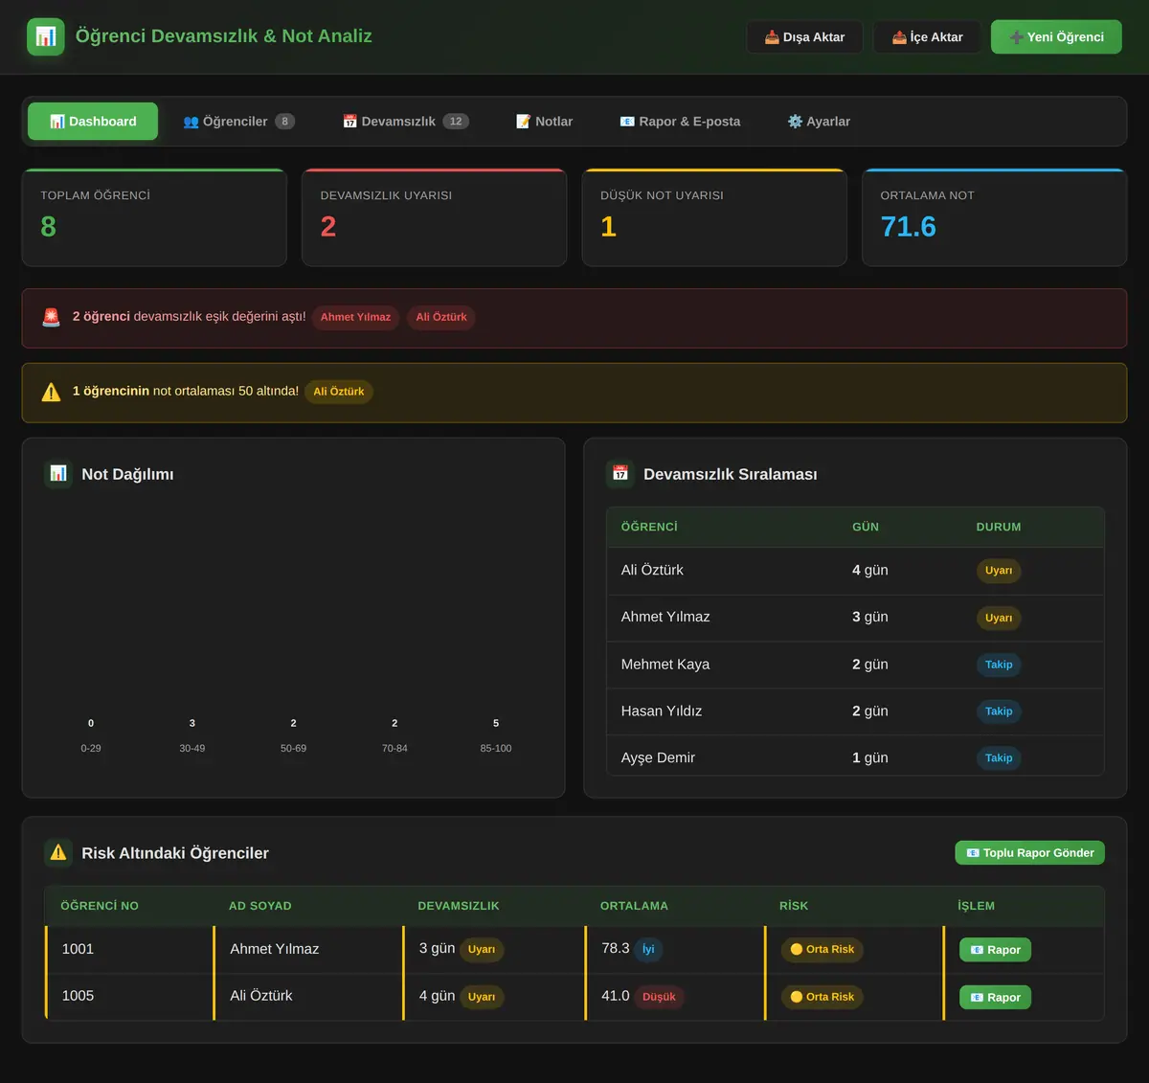Click the Devamsızlık Uyarısı card value 2
This screenshot has height=1083, width=1149.
pyautogui.click(x=328, y=227)
